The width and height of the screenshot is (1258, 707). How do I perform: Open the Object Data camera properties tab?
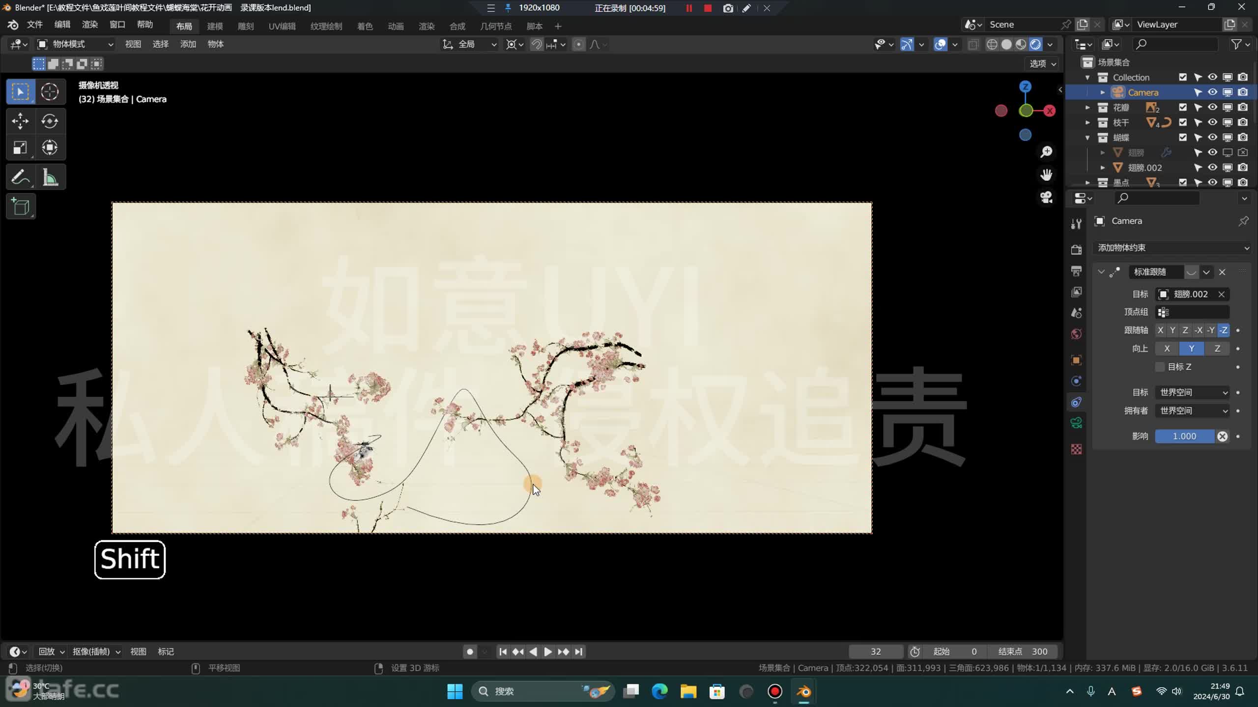tap(1076, 423)
